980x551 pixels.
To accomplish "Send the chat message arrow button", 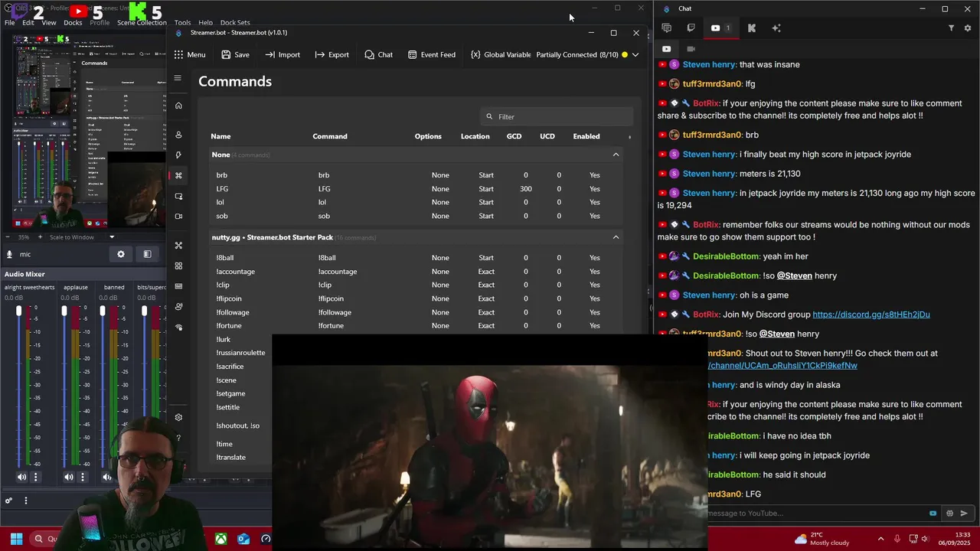I will pos(964,514).
